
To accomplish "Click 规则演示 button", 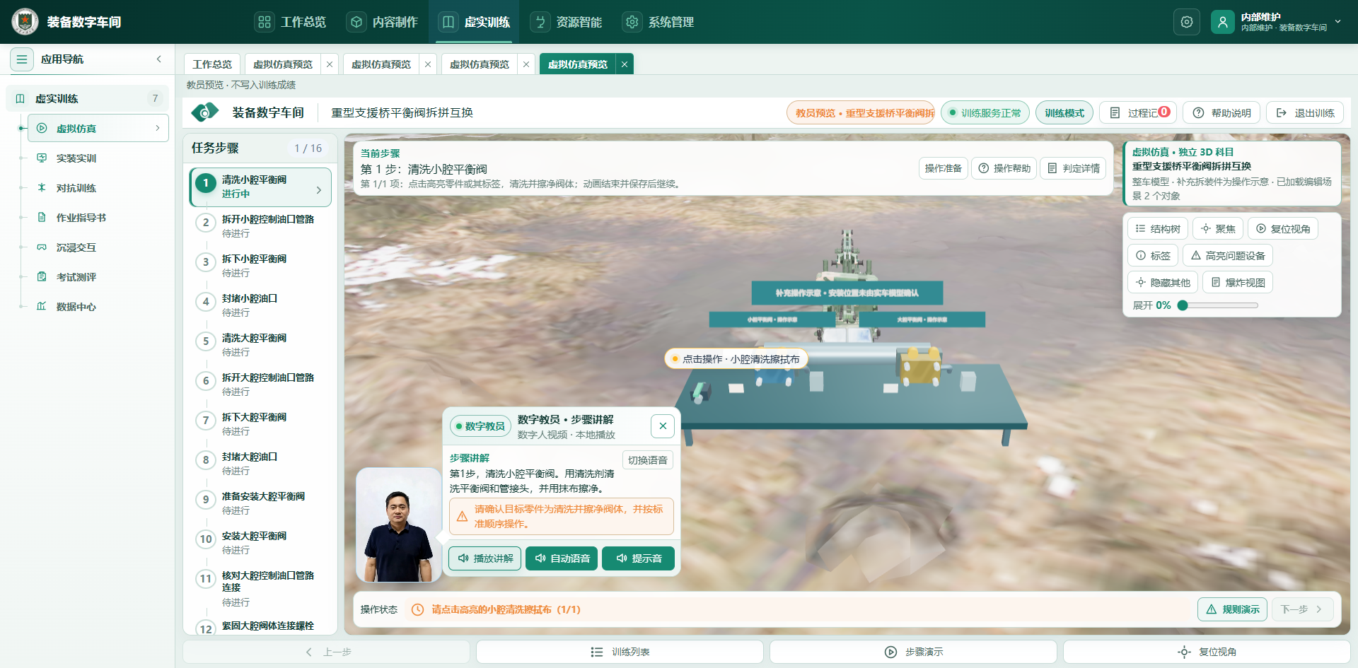I will point(1232,609).
